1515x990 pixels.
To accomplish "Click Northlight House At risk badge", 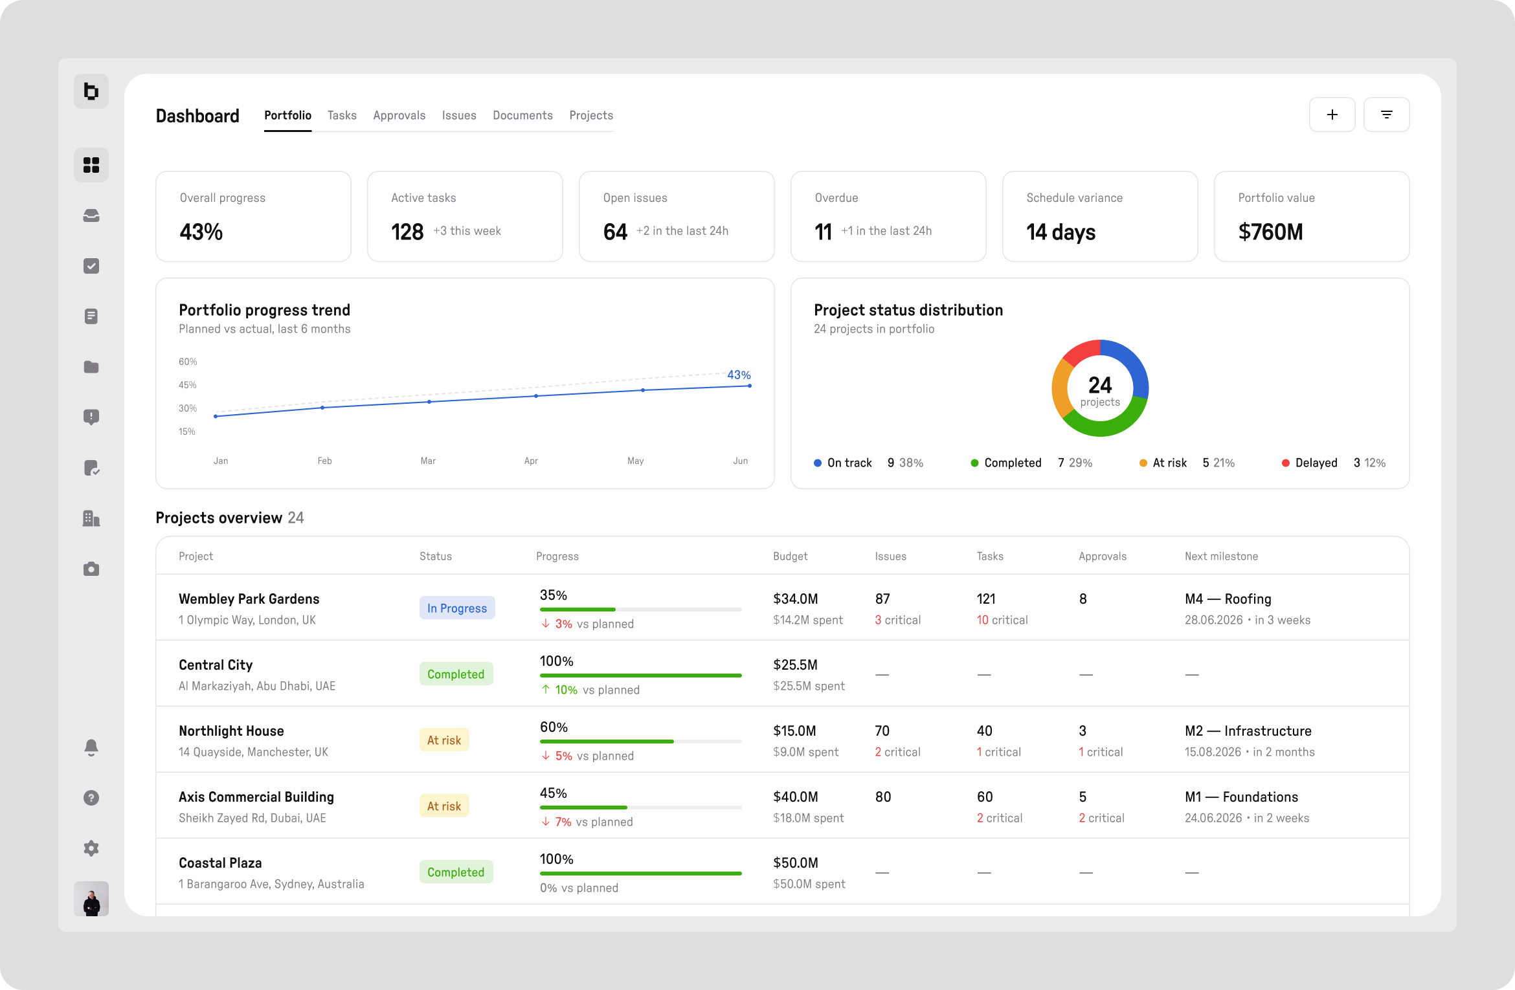I will tap(444, 740).
